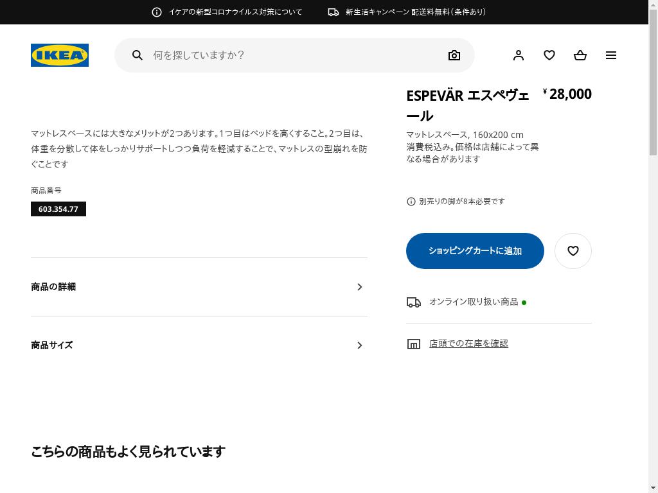Screen dimensions: 658x493
Task: Click the info icon in top banner
Action: (157, 12)
